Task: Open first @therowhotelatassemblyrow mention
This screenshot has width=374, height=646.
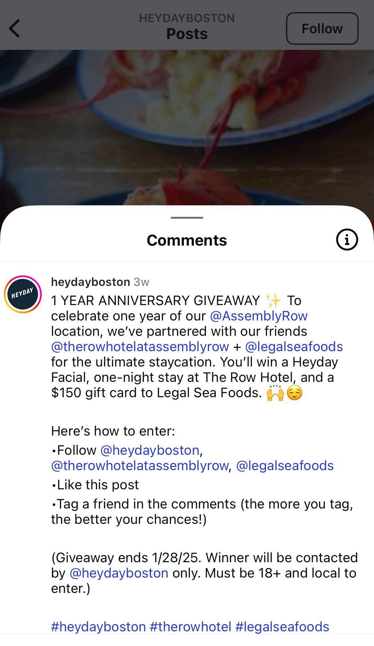Action: coord(140,347)
